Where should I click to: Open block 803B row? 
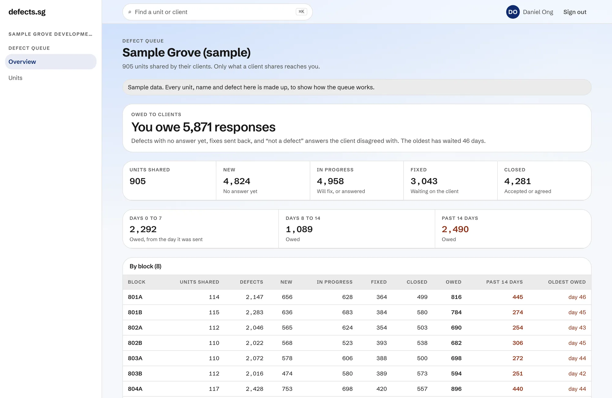click(x=357, y=374)
